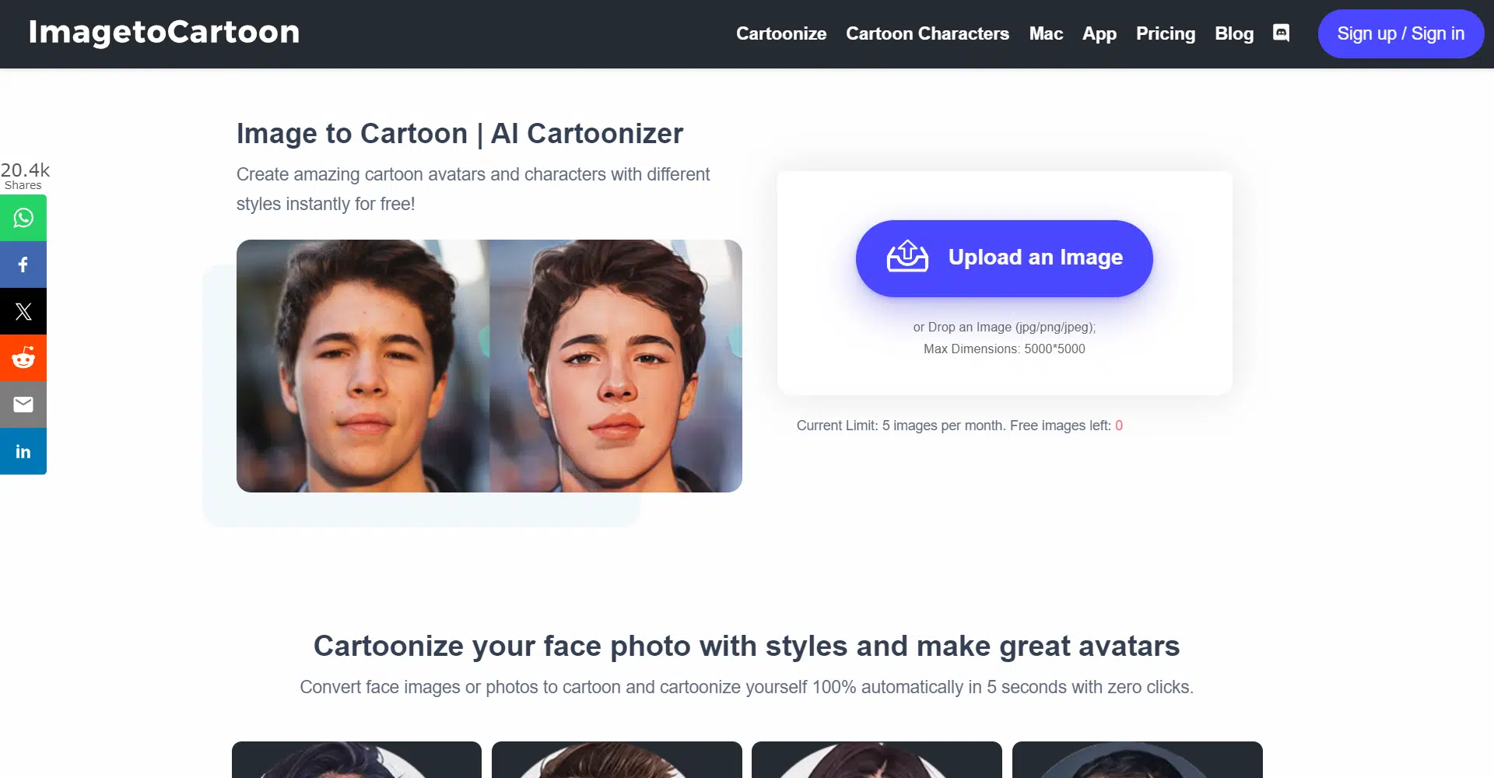Screen dimensions: 1494x778
Task: Share the page via WhatsApp icon
Action: [x=23, y=218]
